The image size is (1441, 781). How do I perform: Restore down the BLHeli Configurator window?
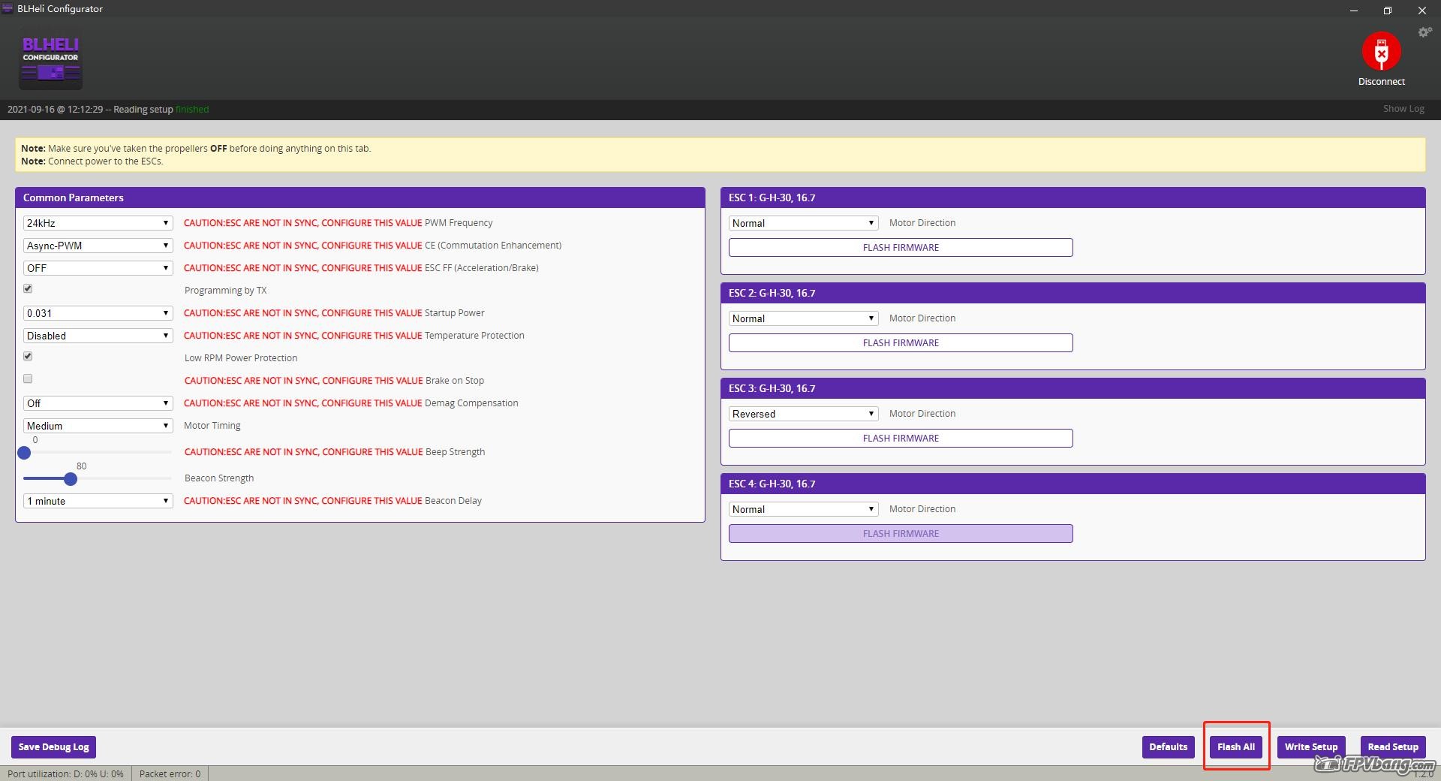click(x=1388, y=10)
